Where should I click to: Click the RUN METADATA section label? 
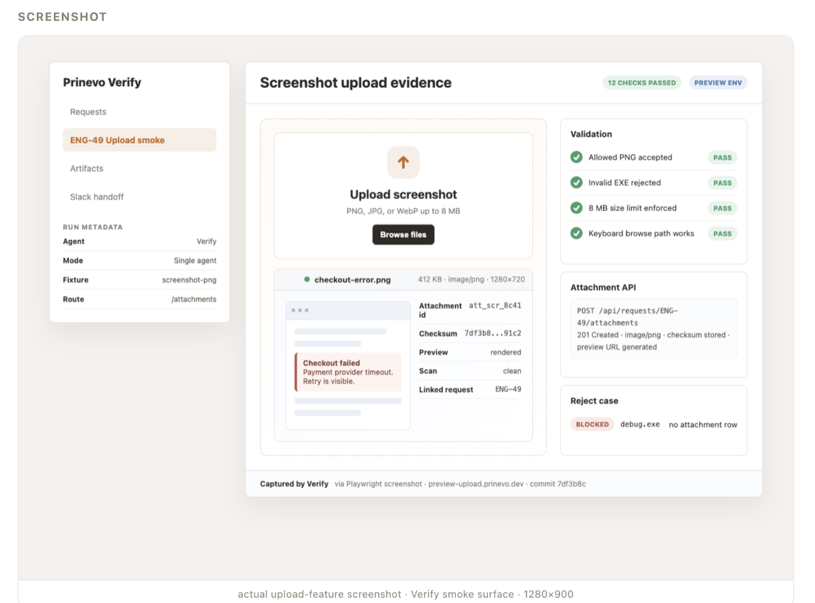[93, 227]
